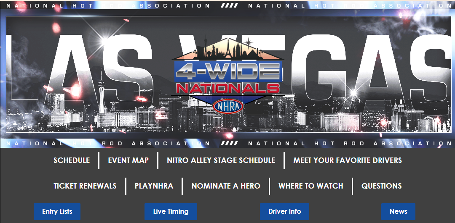Click the Entry Lists button
455x223 pixels.
pyautogui.click(x=57, y=211)
